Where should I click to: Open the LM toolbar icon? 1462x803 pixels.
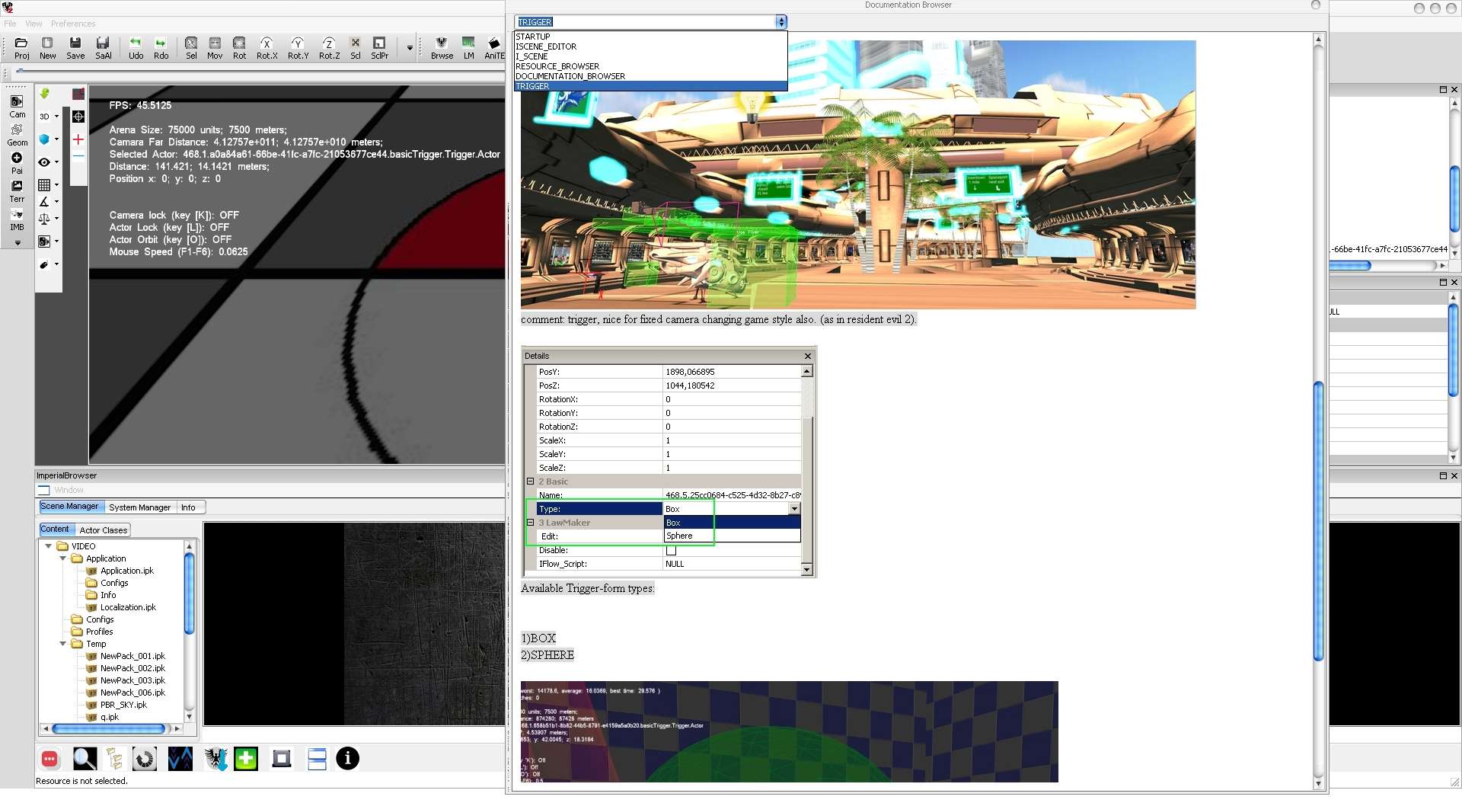468,48
